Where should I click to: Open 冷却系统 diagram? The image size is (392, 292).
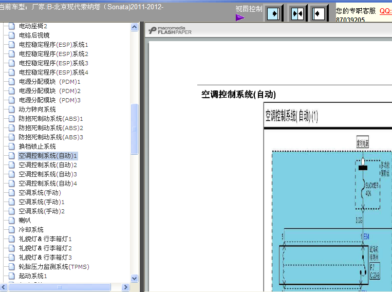pyautogui.click(x=31, y=230)
